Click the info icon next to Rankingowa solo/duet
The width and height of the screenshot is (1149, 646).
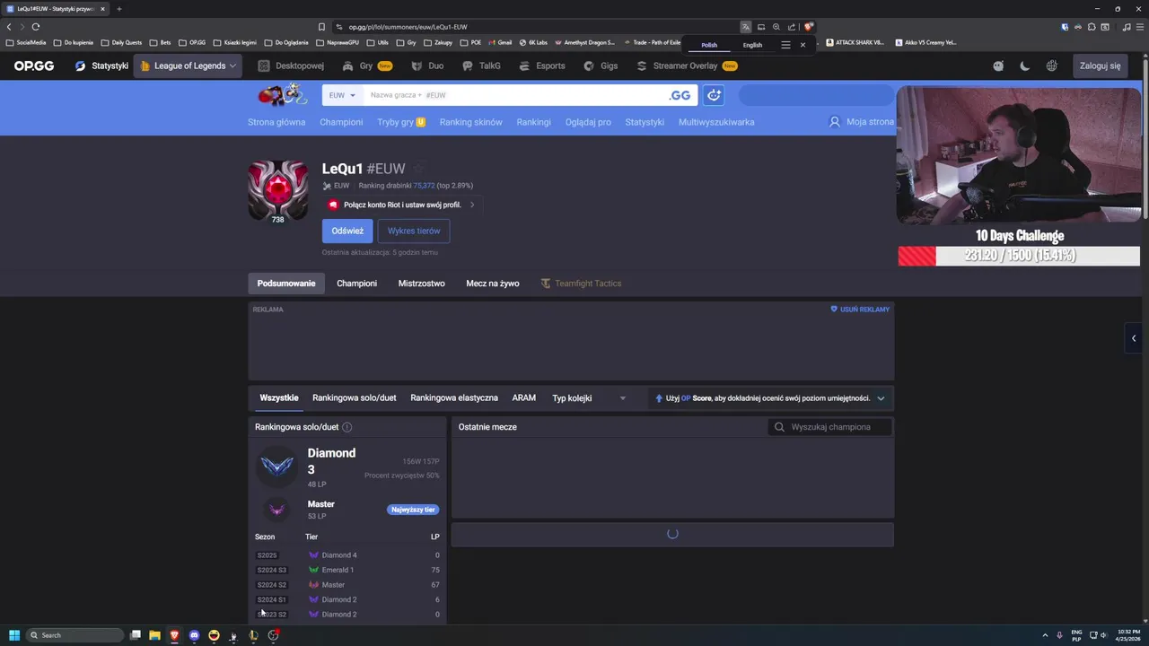pyautogui.click(x=346, y=427)
